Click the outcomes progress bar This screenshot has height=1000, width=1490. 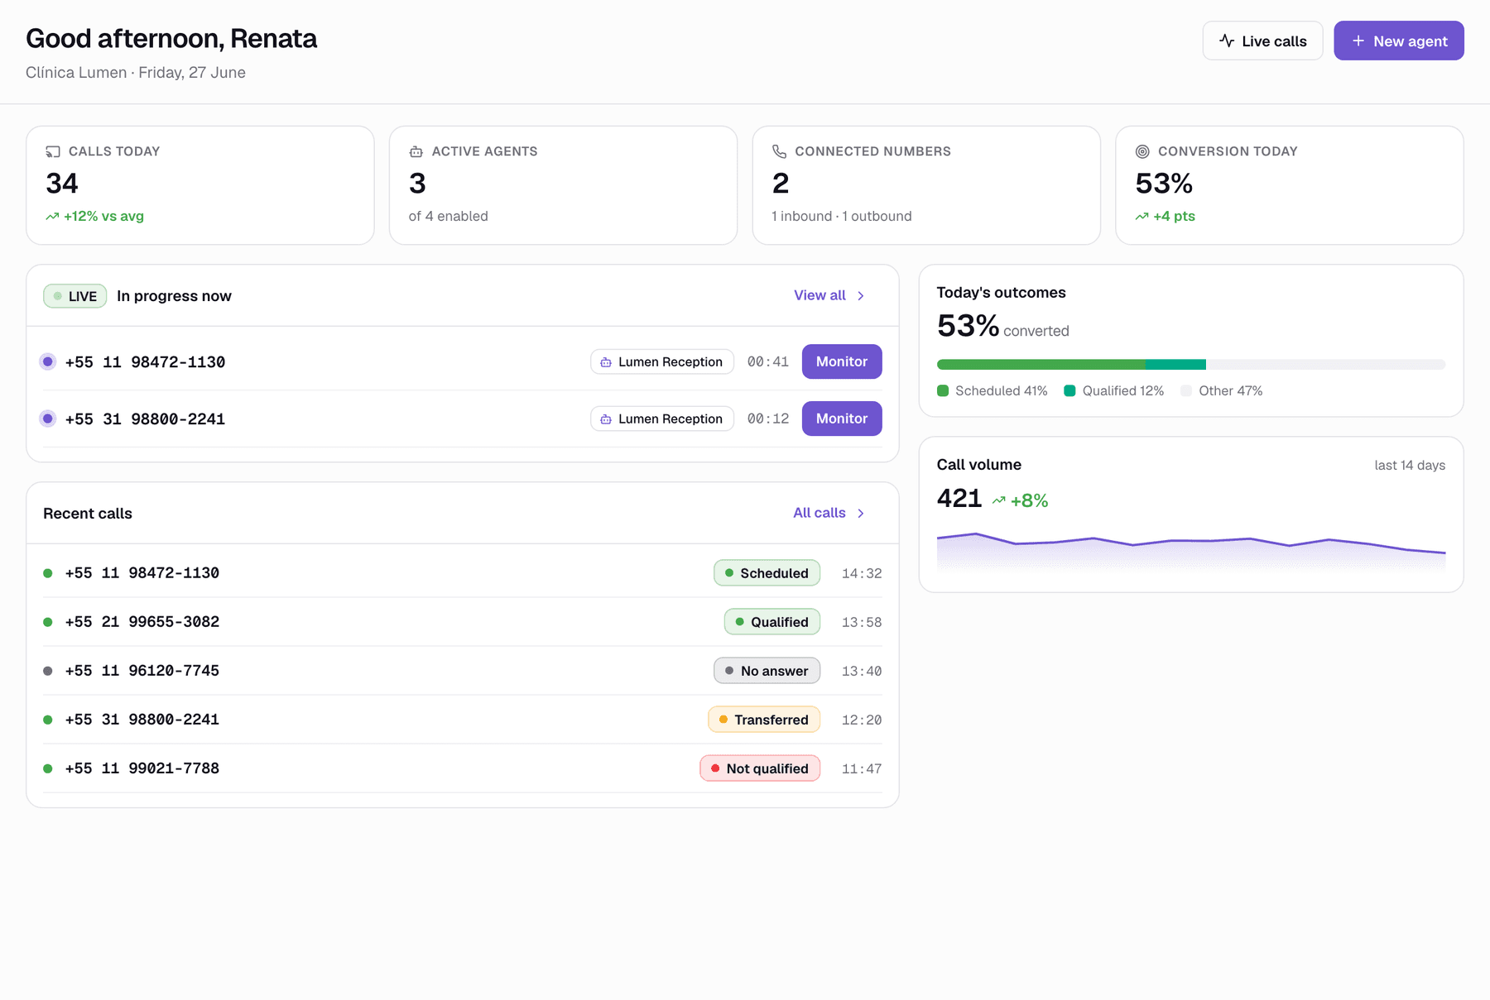pos(1191,365)
